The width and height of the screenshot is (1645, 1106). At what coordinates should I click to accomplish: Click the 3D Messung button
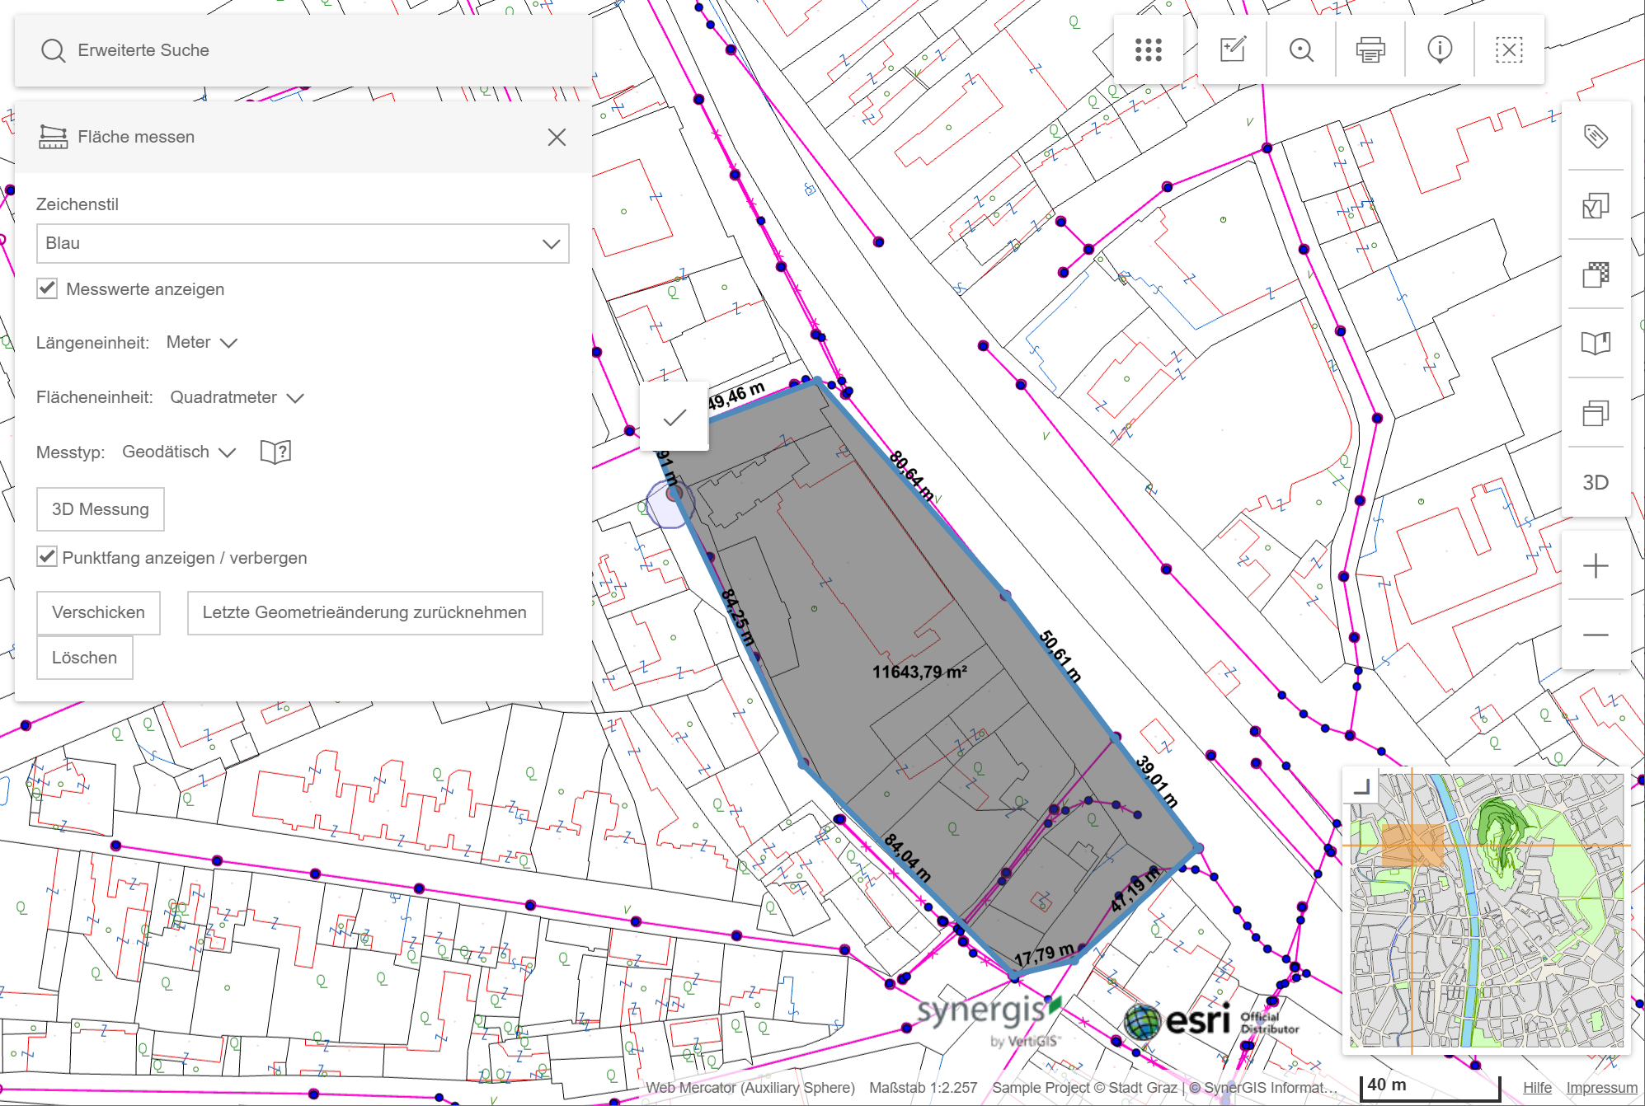[101, 509]
